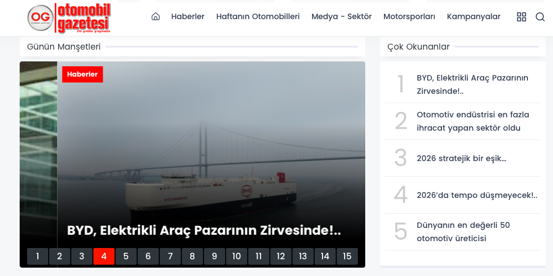
Task: Click the Çok Okunanlar heading
Action: coord(418,47)
